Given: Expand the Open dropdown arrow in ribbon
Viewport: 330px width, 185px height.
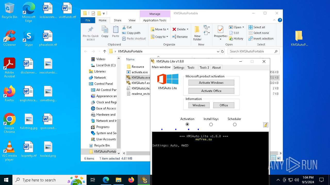Looking at the screenshot, I should (x=243, y=27).
